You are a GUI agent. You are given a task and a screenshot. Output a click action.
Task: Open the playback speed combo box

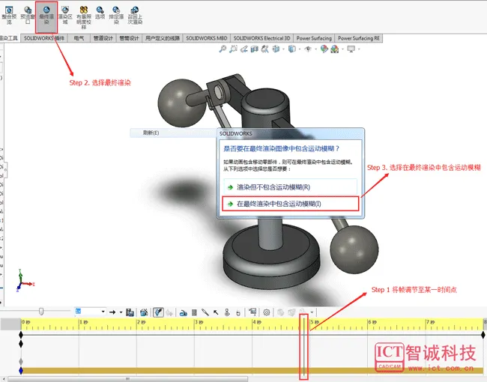(91, 312)
